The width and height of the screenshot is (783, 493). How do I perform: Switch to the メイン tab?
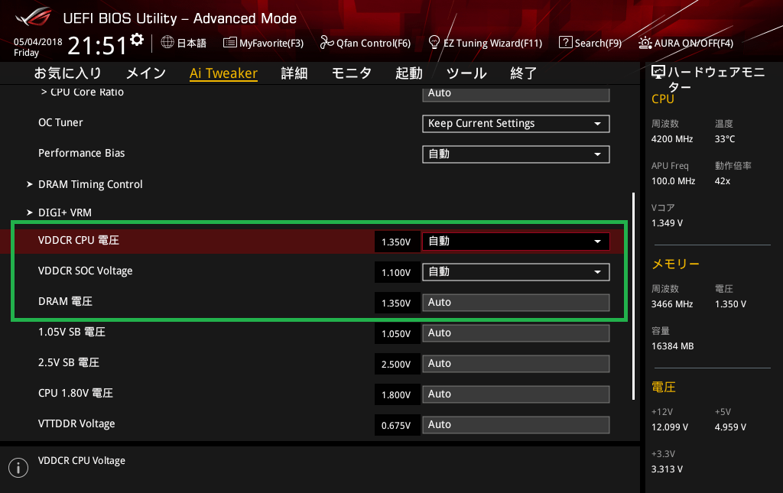coord(146,73)
